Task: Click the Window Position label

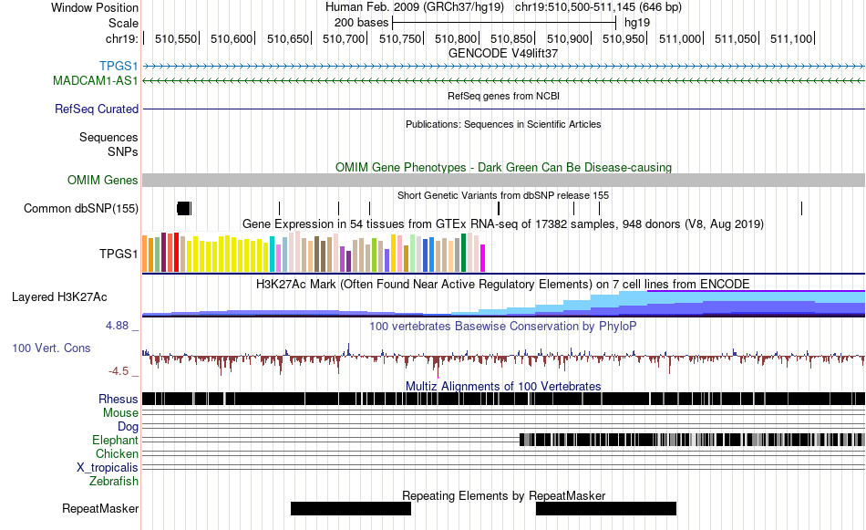Action: (95, 7)
